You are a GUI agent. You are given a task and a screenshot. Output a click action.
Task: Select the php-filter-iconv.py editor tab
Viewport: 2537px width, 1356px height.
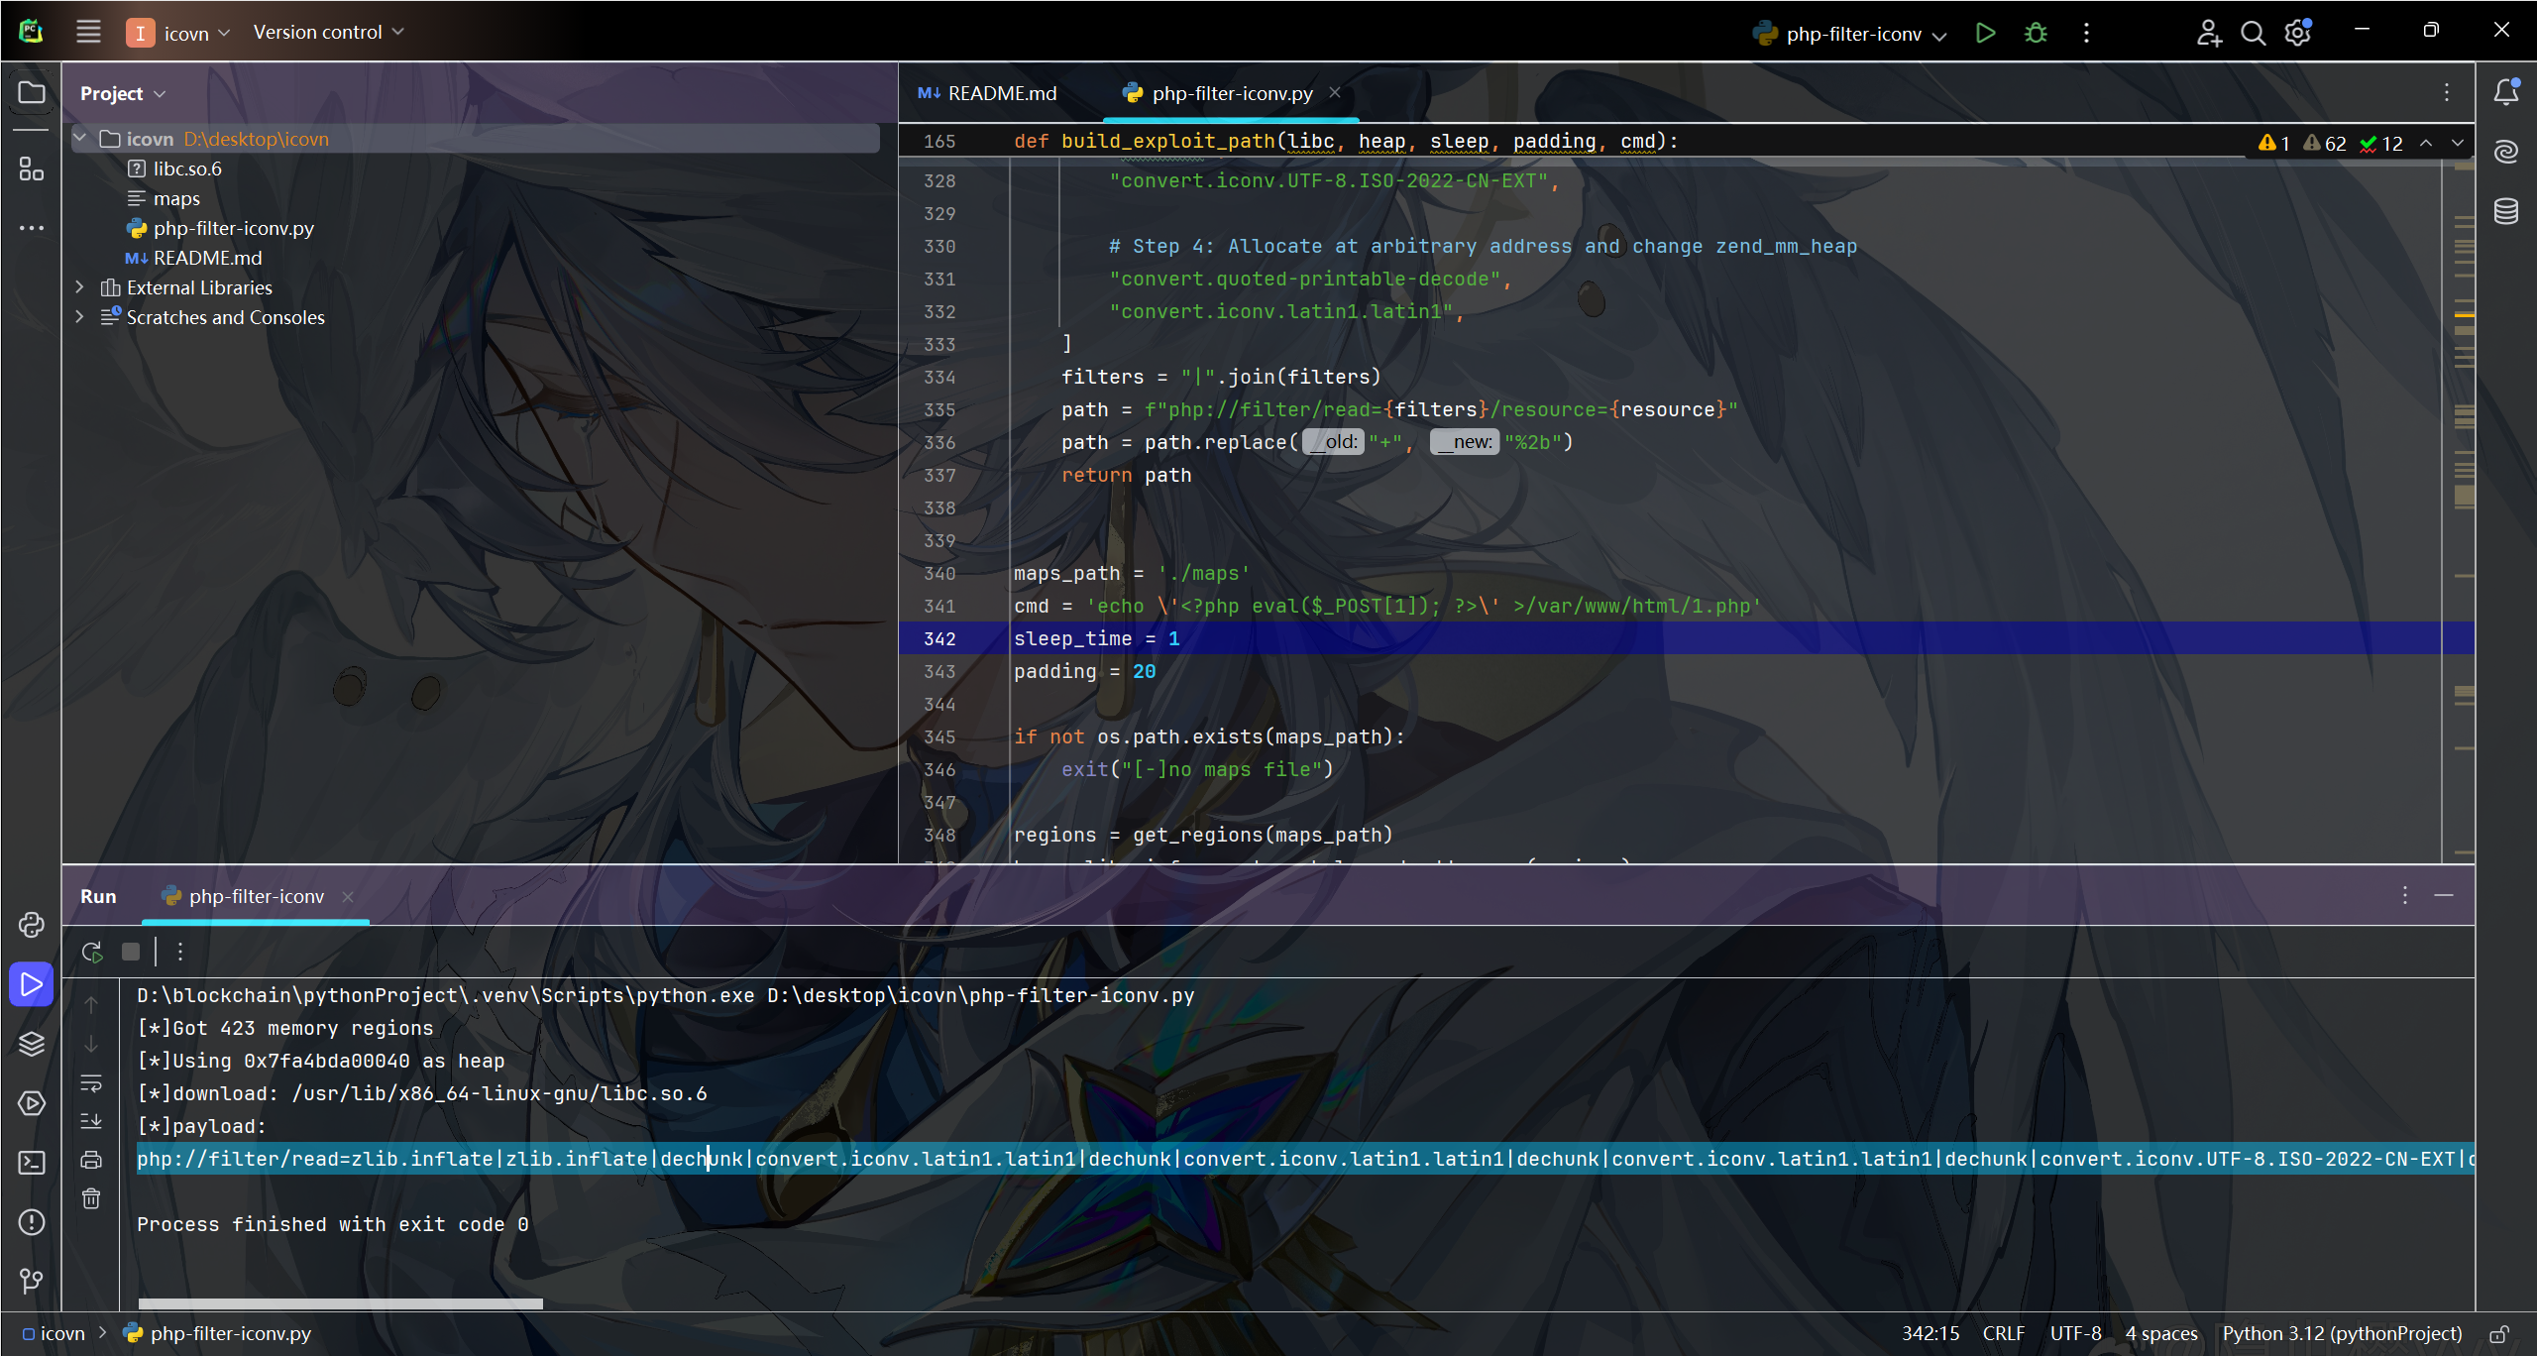[1232, 93]
